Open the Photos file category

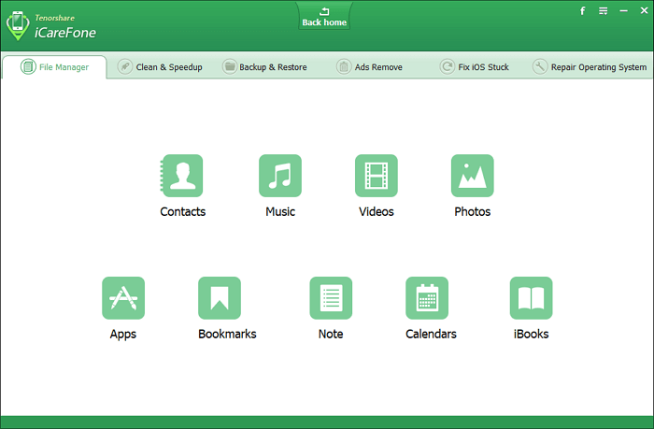point(472,176)
